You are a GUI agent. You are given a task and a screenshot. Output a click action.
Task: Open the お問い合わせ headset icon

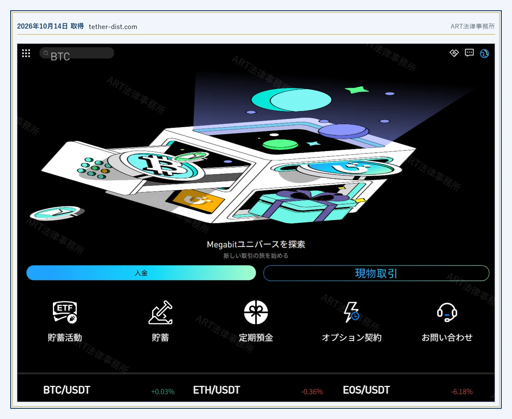[447, 312]
